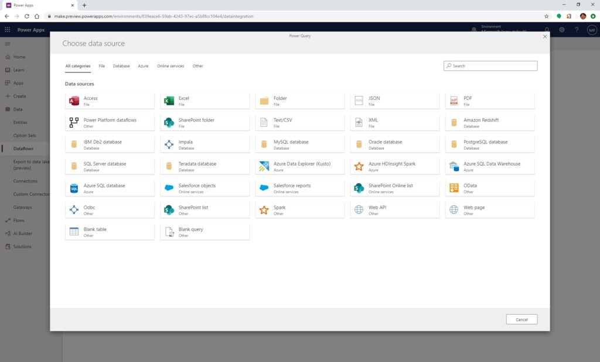The width and height of the screenshot is (600, 362).
Task: Open the Azure SQL database source
Action: [110, 187]
